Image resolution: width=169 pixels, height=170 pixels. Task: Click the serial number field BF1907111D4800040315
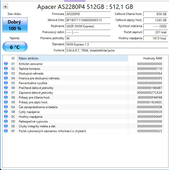pos(88,20)
